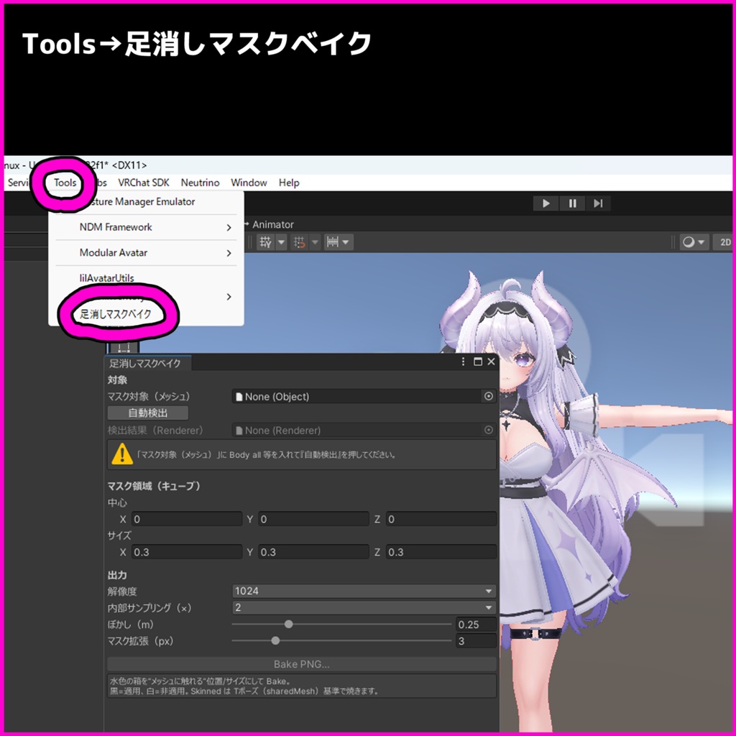736x736 pixels.
Task: Select 足消しマスクベイク menu entry
Action: click(x=116, y=314)
